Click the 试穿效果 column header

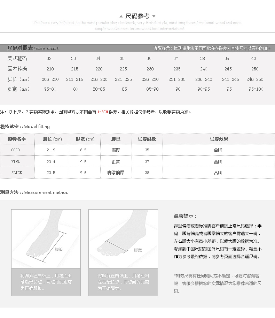tap(219, 139)
